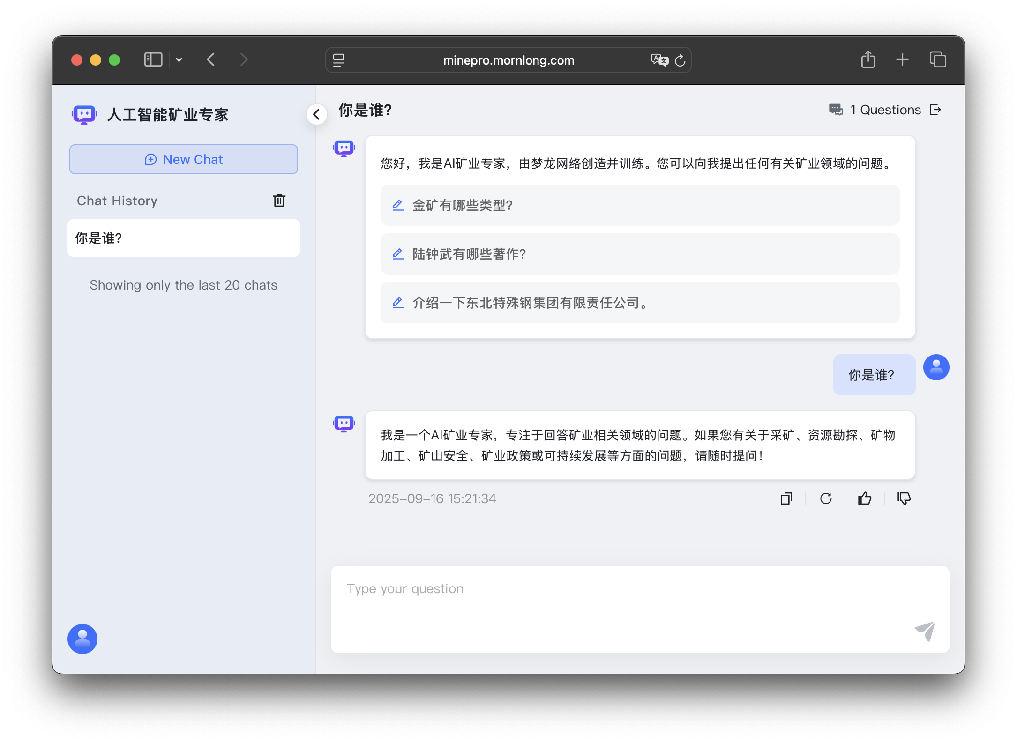Start a New Chat
The width and height of the screenshot is (1017, 743).
(x=184, y=159)
